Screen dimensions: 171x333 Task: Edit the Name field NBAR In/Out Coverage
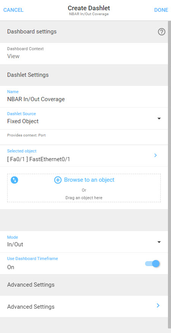coord(84,97)
